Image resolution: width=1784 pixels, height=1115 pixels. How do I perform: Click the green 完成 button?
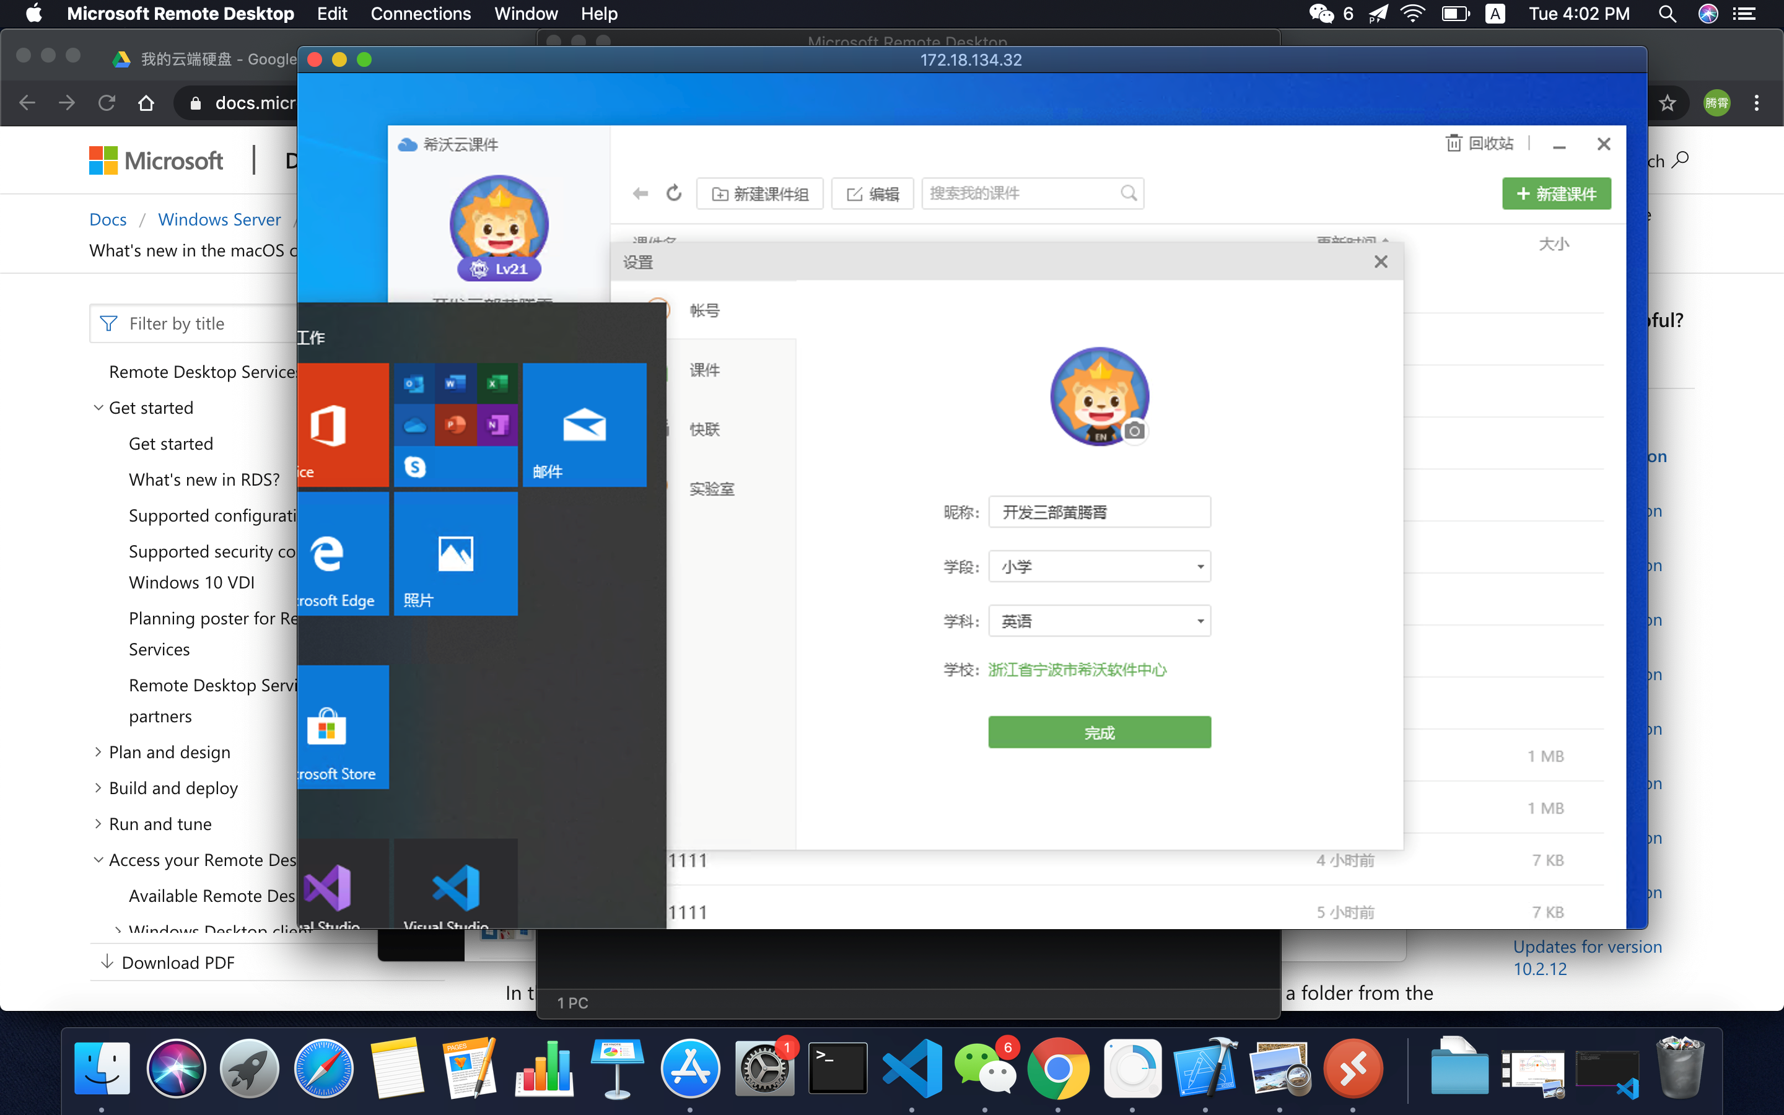point(1098,732)
